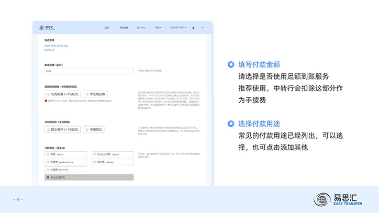379x213 pixels.
Task: Click the user account icon in navbar
Action: 193,27
